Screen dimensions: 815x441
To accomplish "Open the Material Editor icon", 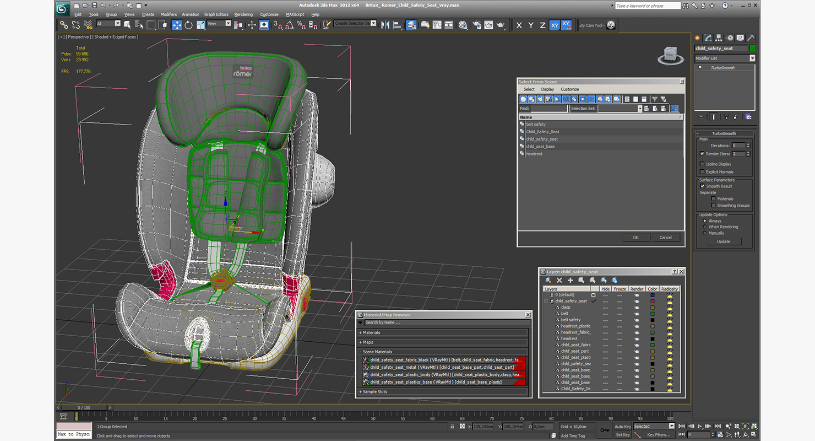I will pos(463,25).
